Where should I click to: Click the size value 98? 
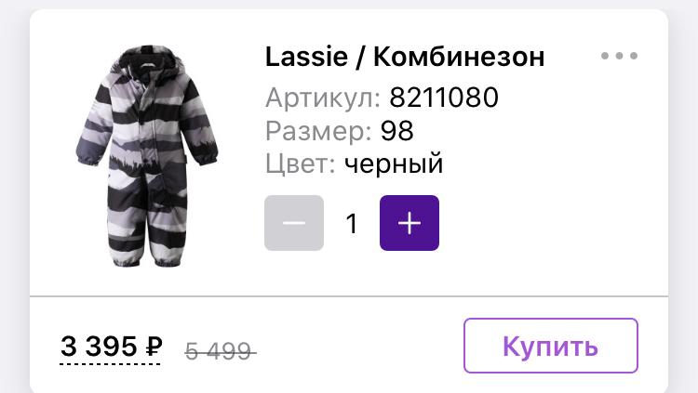(396, 131)
